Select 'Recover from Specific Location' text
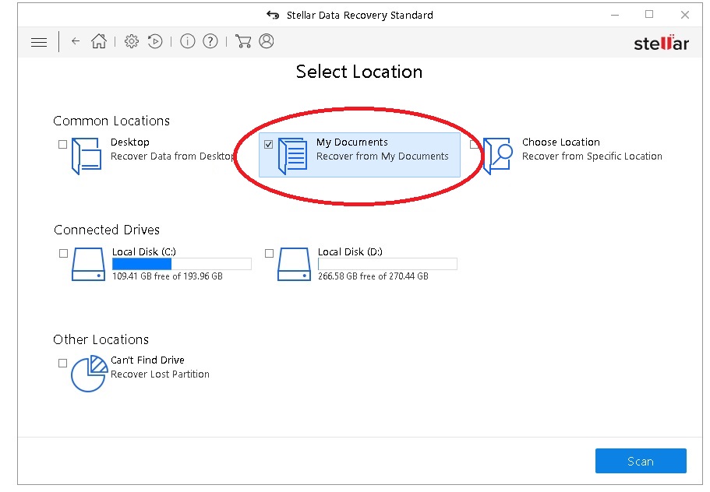 click(592, 156)
